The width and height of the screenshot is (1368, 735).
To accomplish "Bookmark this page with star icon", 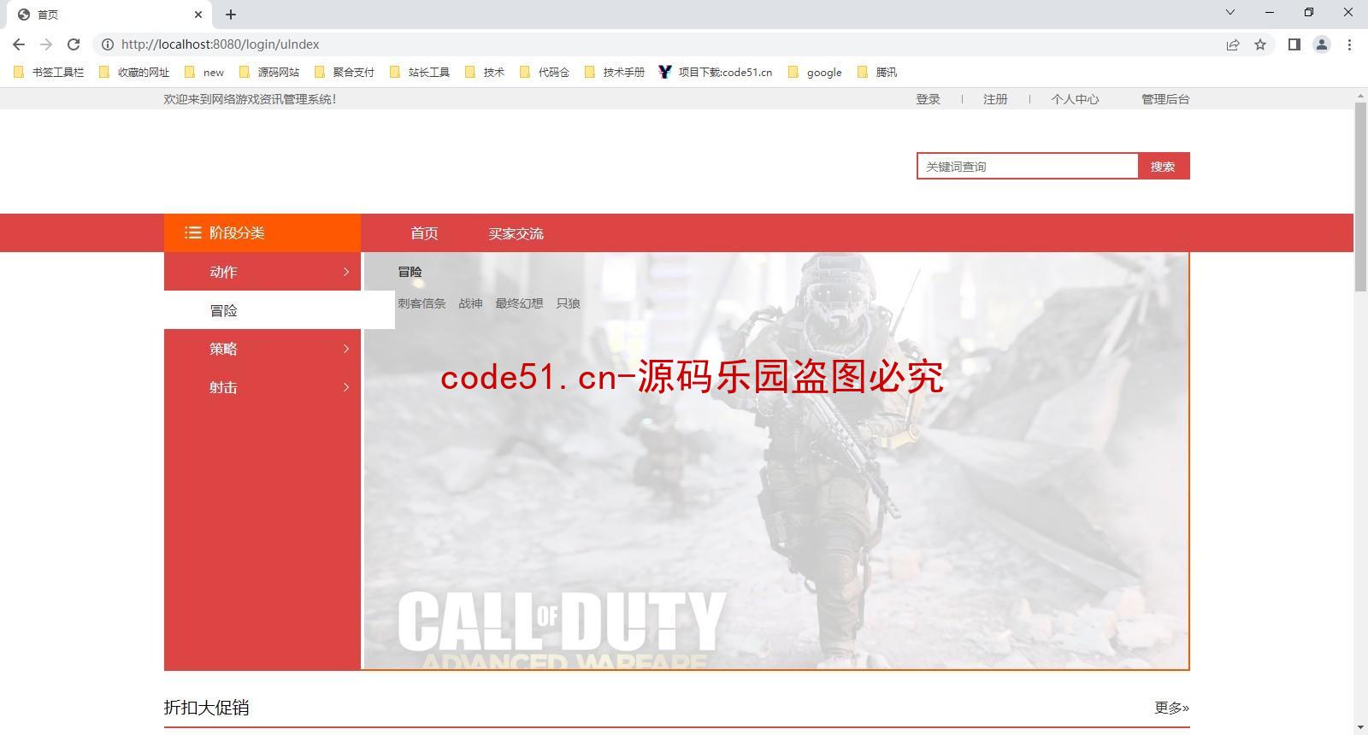I will 1260,44.
